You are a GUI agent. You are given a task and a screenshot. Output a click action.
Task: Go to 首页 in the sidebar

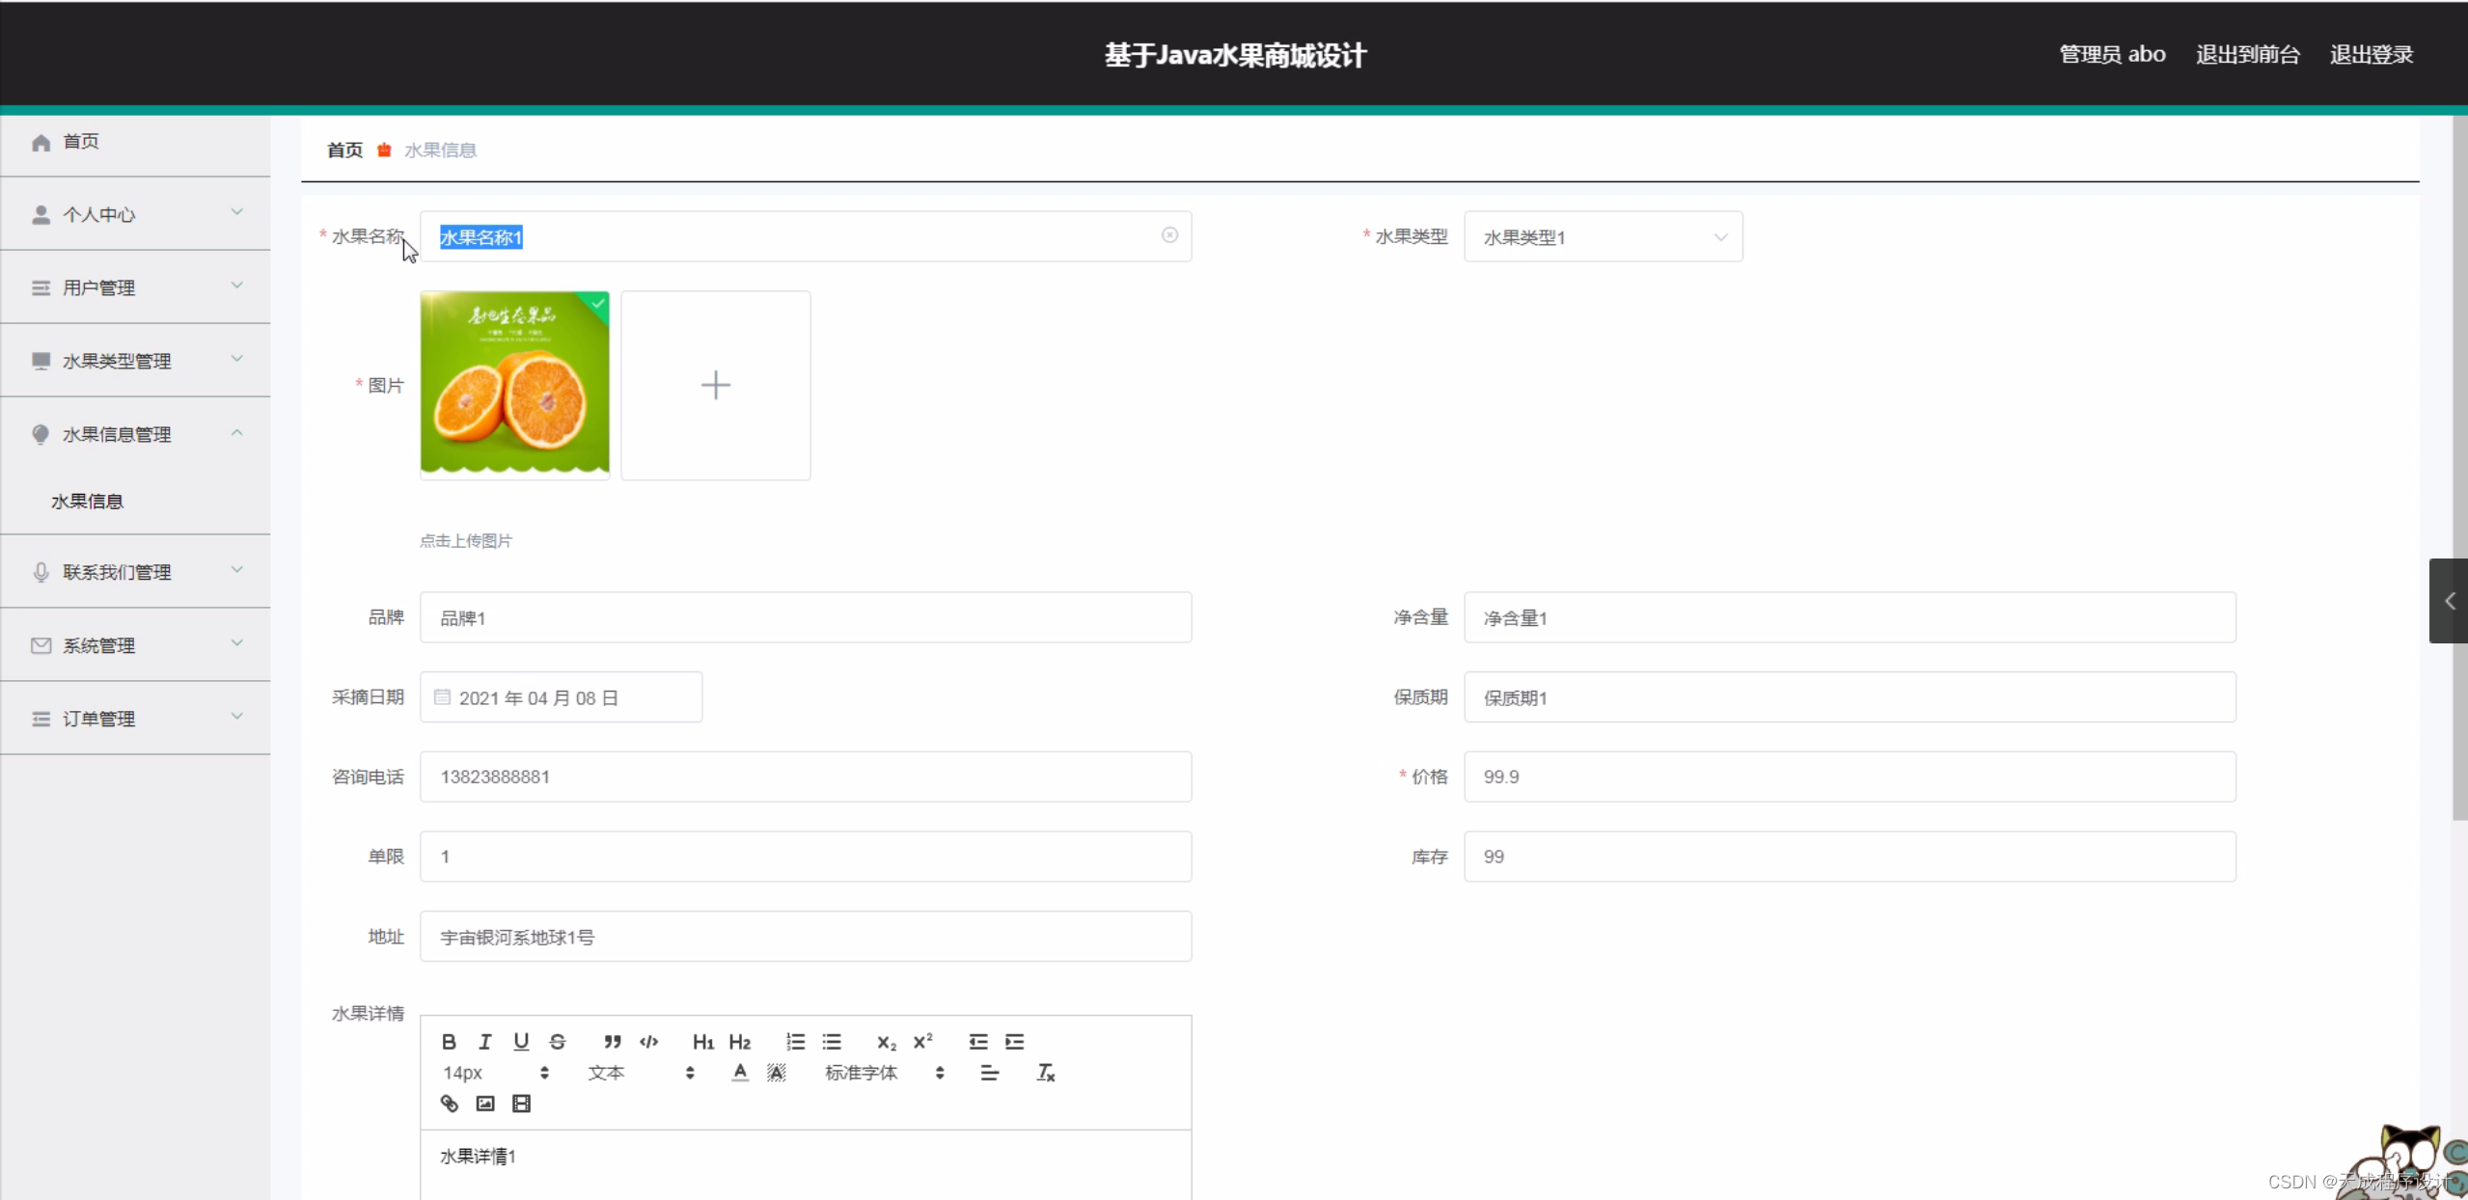point(81,142)
